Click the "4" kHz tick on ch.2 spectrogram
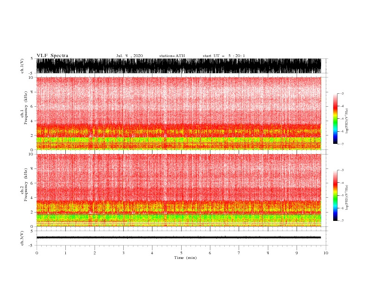Viewport: 367px width, 284px height. 32,198
